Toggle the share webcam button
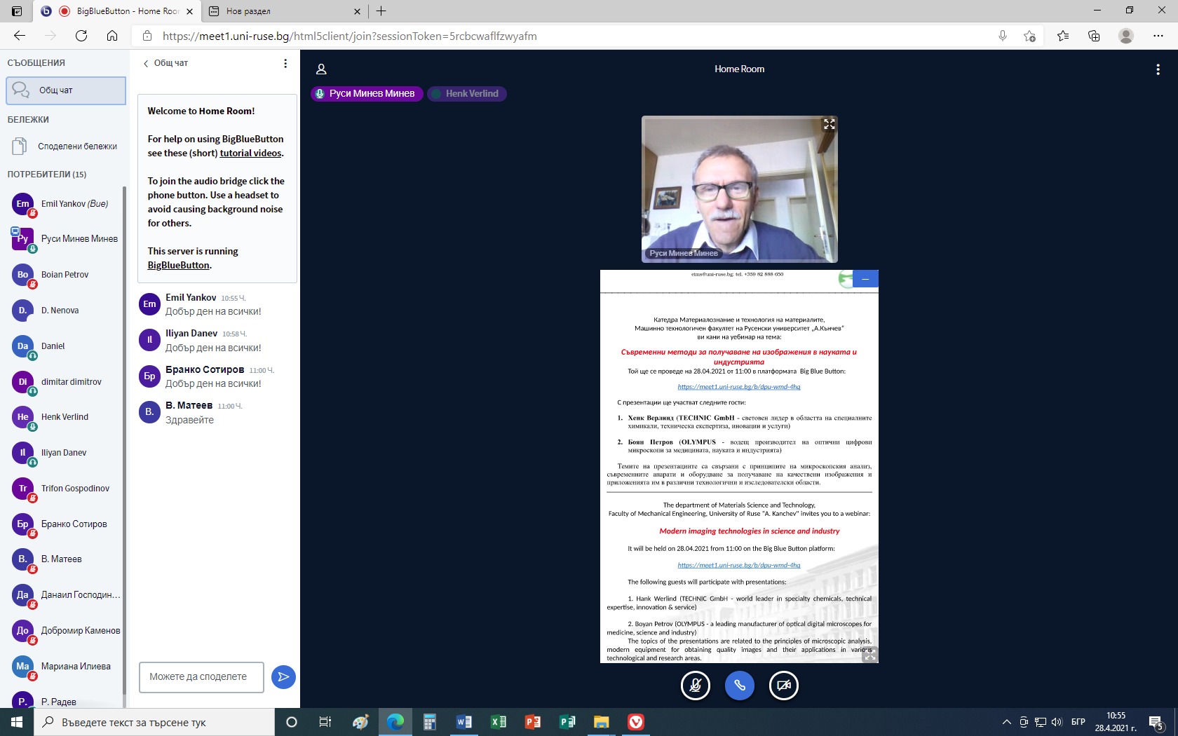This screenshot has width=1178, height=736. point(783,686)
